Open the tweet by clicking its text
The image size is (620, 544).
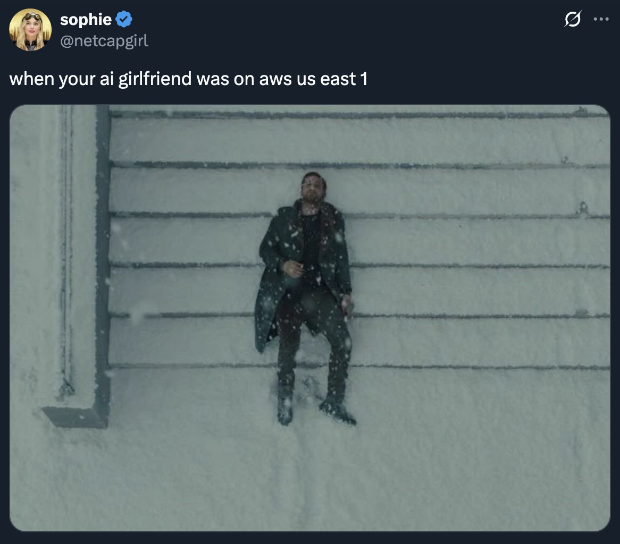tap(189, 78)
